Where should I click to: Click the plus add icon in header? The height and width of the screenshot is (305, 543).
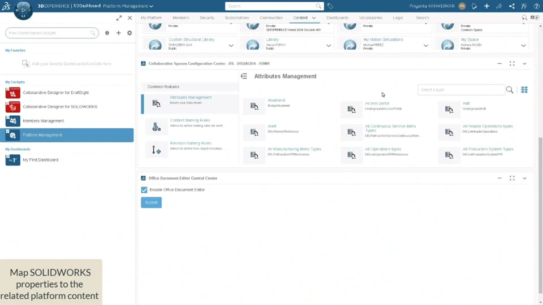(486, 6)
